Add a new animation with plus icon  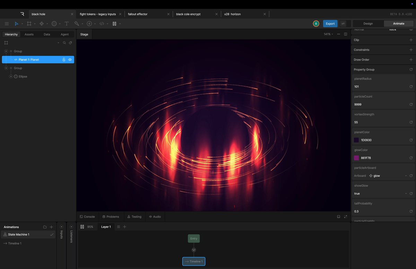[51, 227]
